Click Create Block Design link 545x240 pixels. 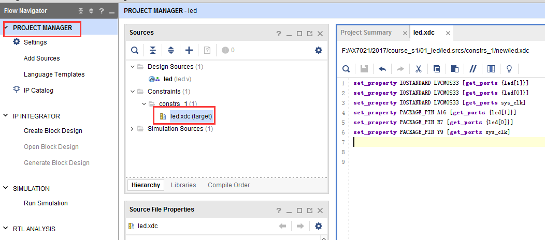click(x=53, y=131)
